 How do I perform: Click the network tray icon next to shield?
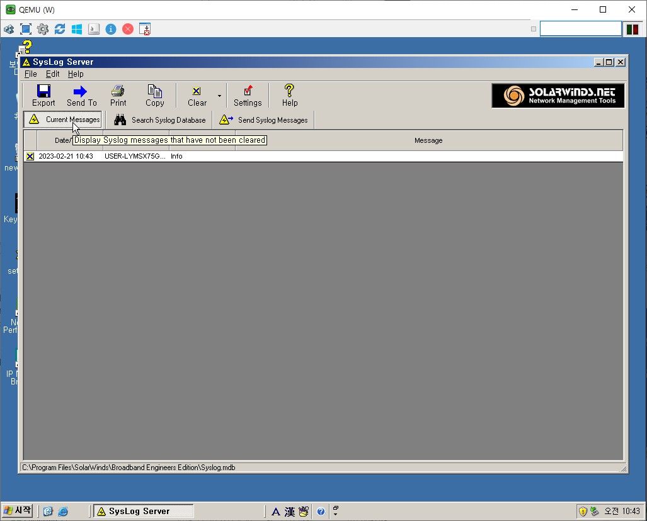click(594, 512)
